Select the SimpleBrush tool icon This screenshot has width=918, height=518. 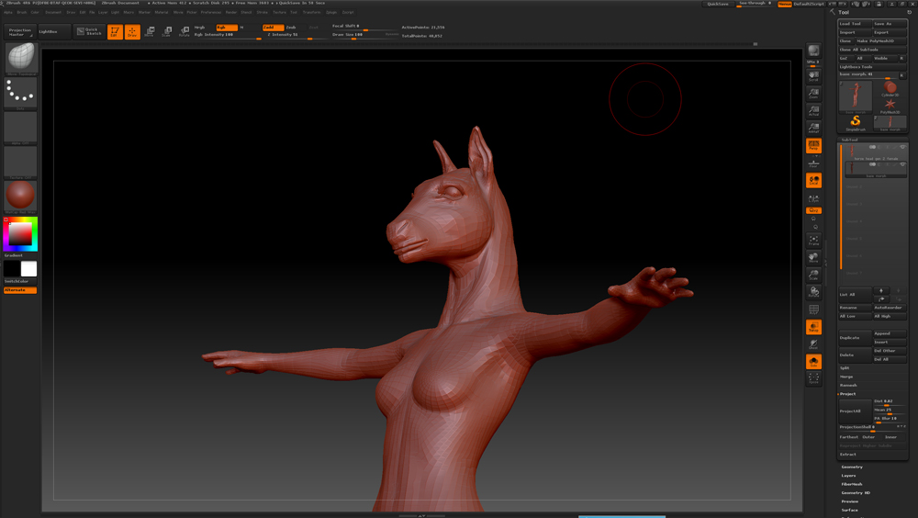coord(855,122)
